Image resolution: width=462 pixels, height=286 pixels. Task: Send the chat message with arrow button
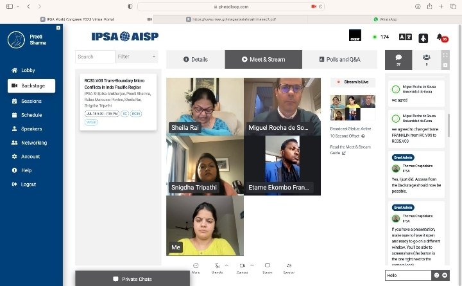(445, 275)
